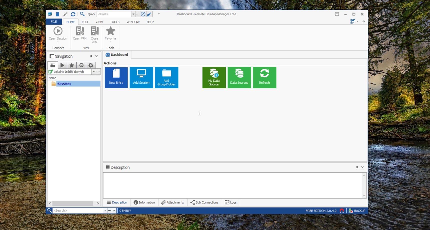Open the FILE menu
The height and width of the screenshot is (230, 430).
click(54, 22)
